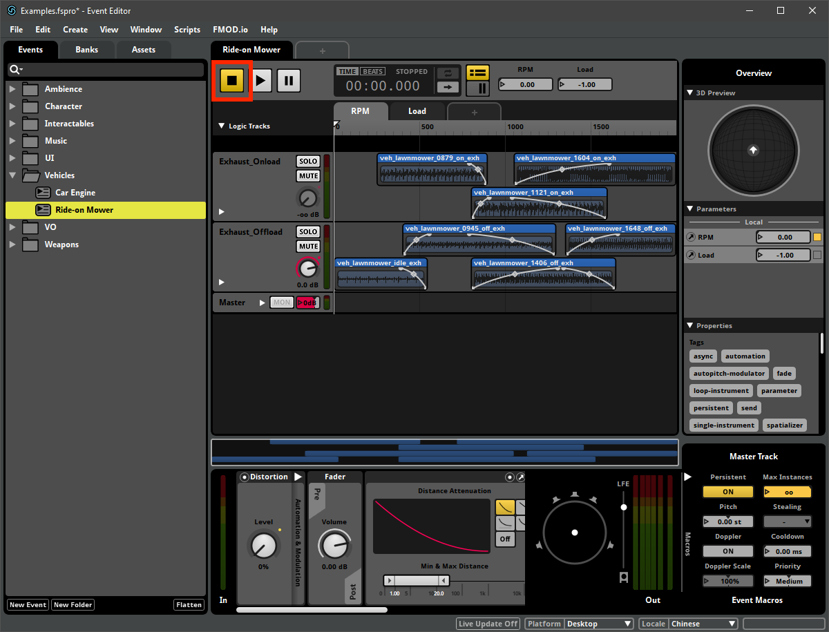
Task: Open the Platform Desktop dropdown
Action: point(598,623)
